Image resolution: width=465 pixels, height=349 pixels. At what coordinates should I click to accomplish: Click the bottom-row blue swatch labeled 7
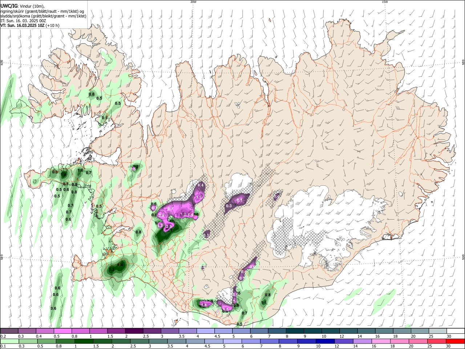point(270,341)
